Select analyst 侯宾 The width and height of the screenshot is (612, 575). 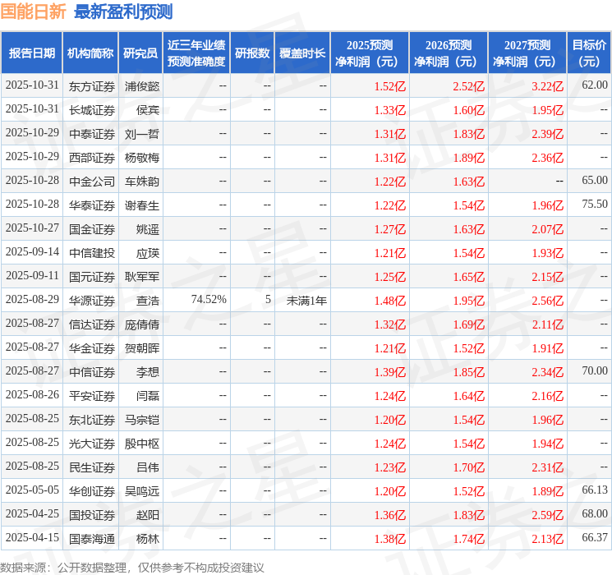pyautogui.click(x=148, y=110)
